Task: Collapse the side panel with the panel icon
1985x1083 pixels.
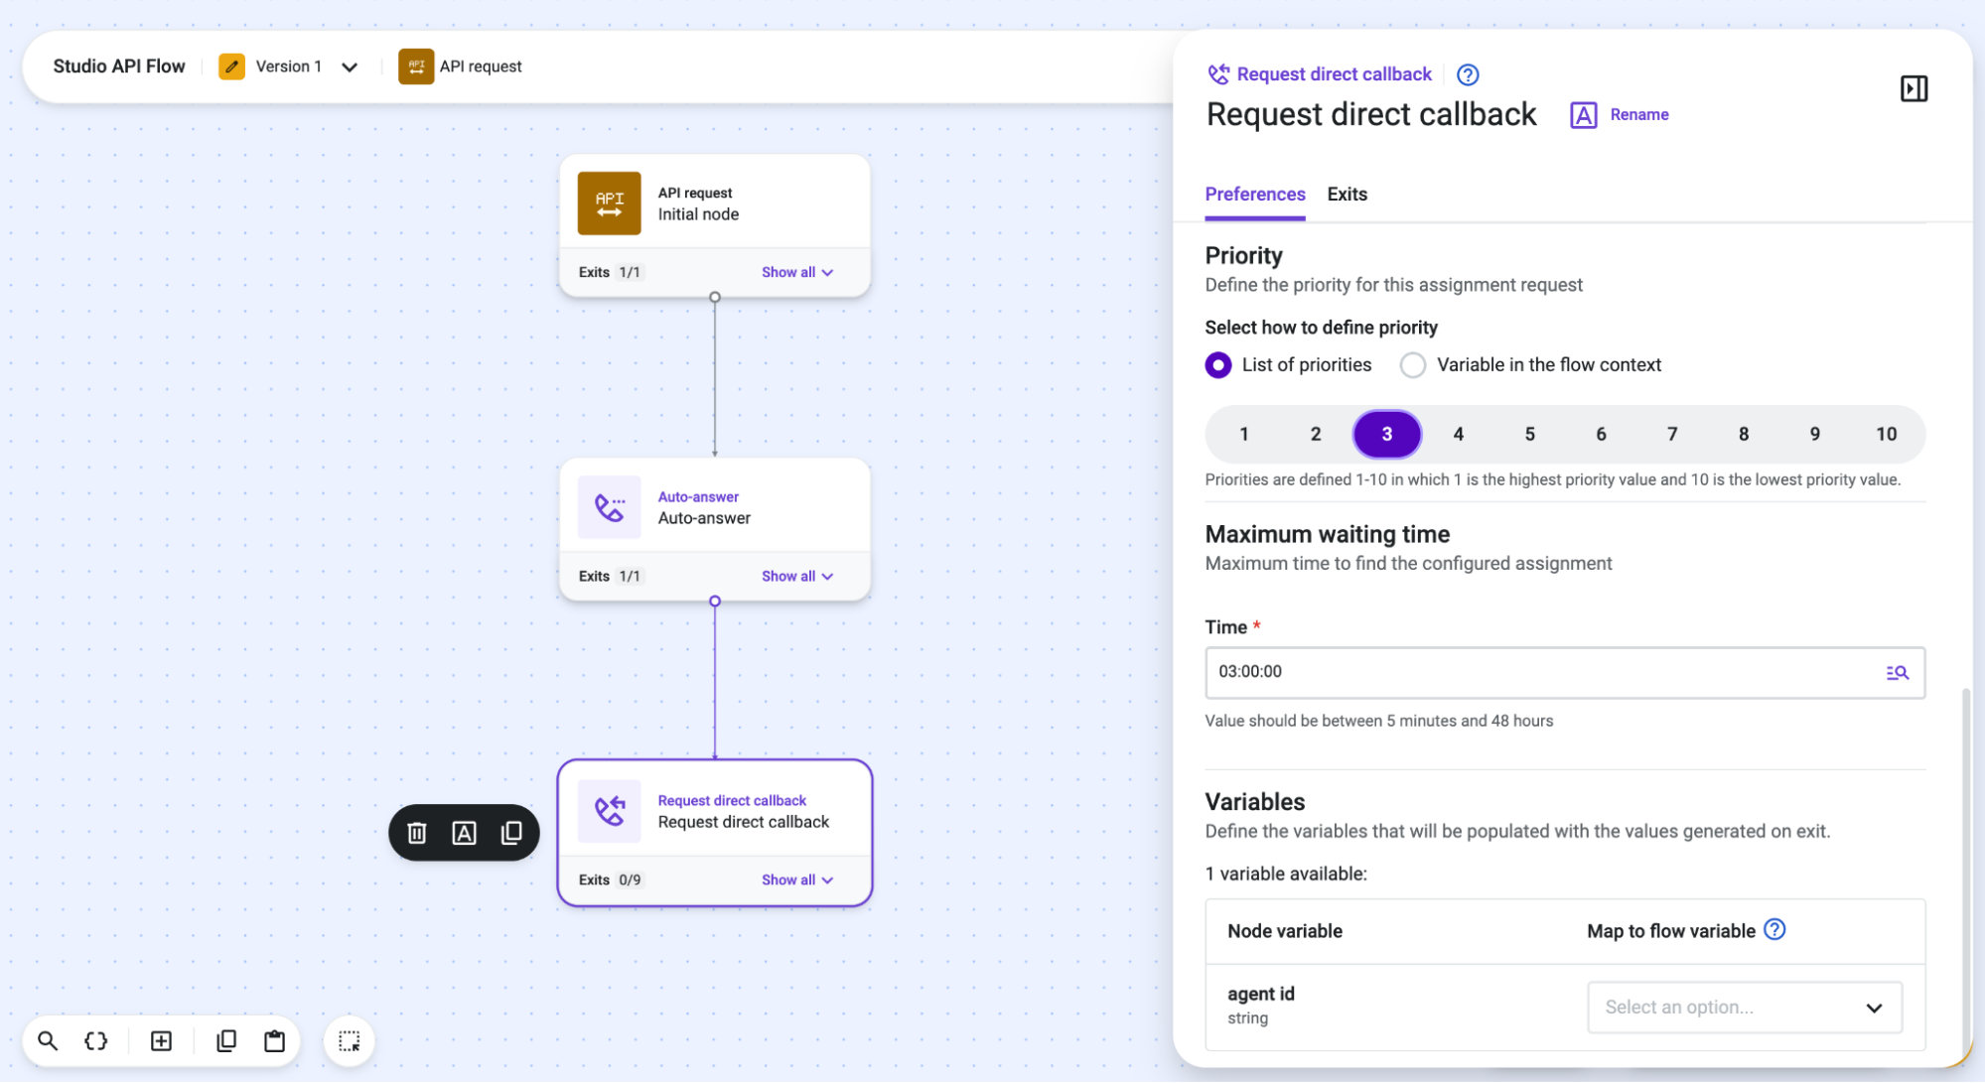Action: point(1914,88)
